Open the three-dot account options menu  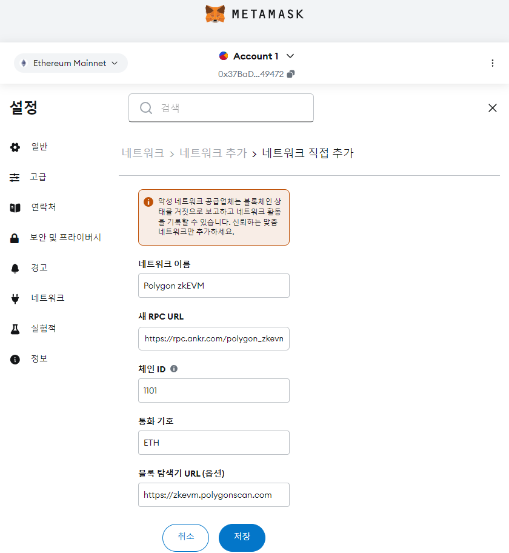pos(493,63)
